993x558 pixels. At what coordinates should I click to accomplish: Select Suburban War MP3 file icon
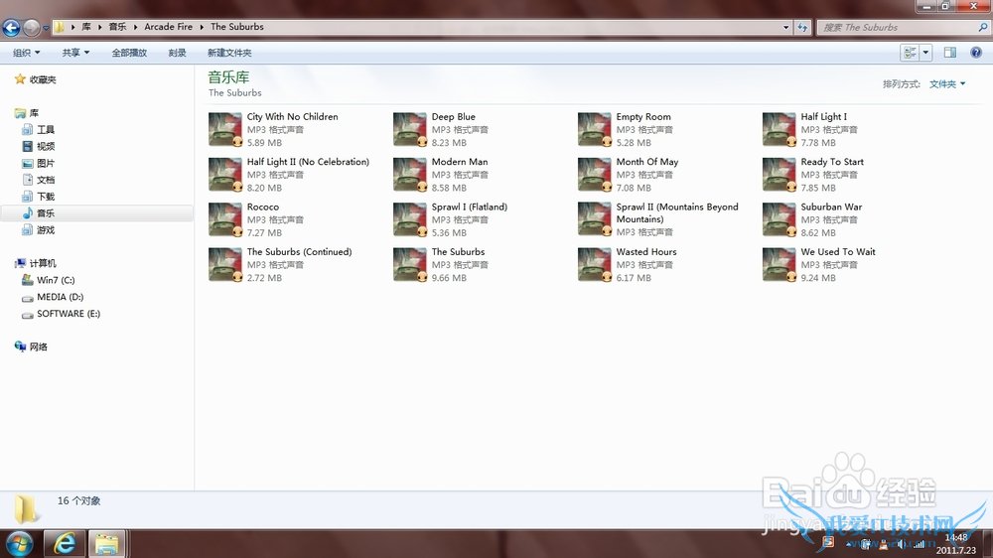pyautogui.click(x=779, y=219)
